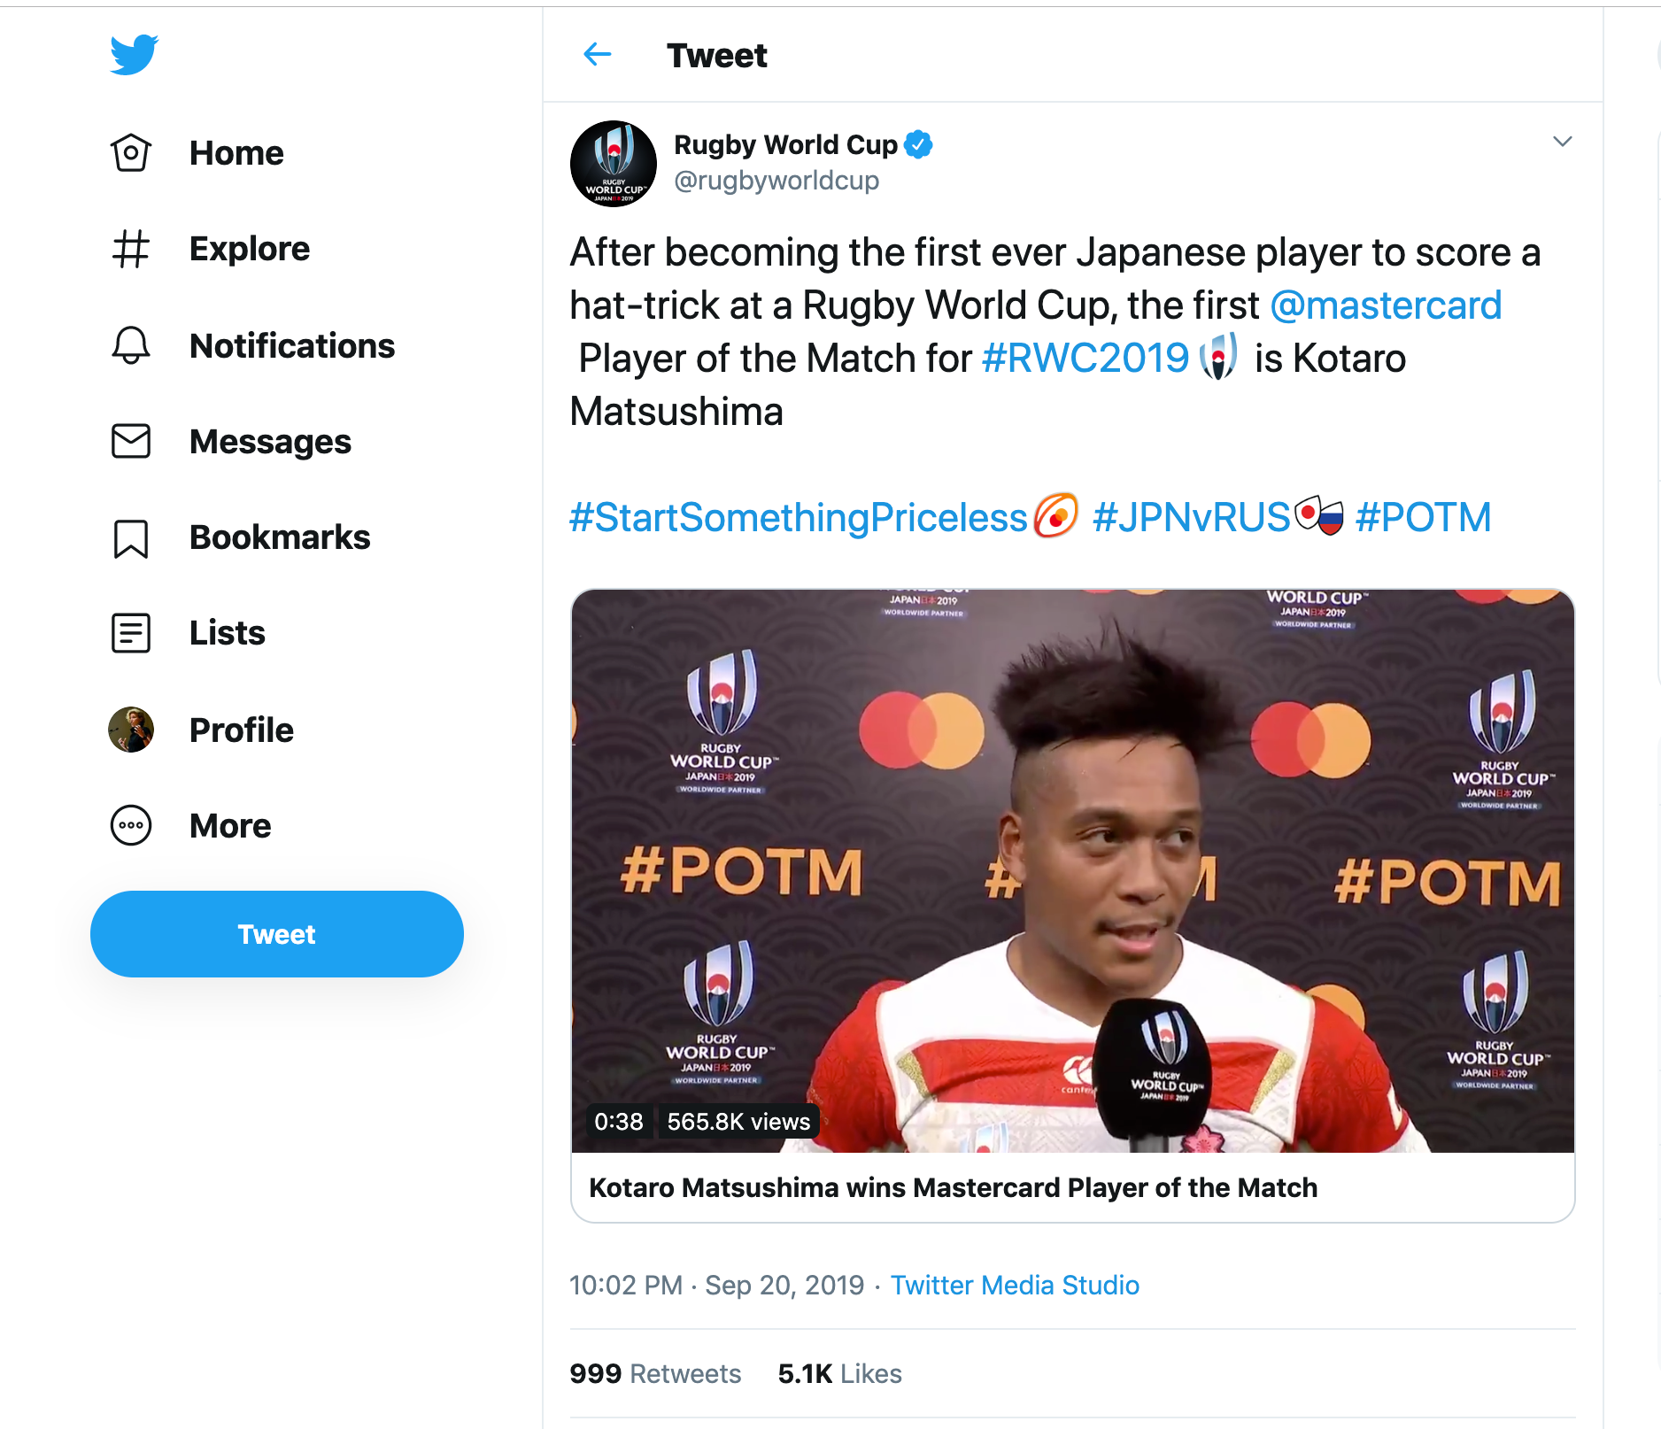Click the Twitter bird logo

[x=134, y=55]
